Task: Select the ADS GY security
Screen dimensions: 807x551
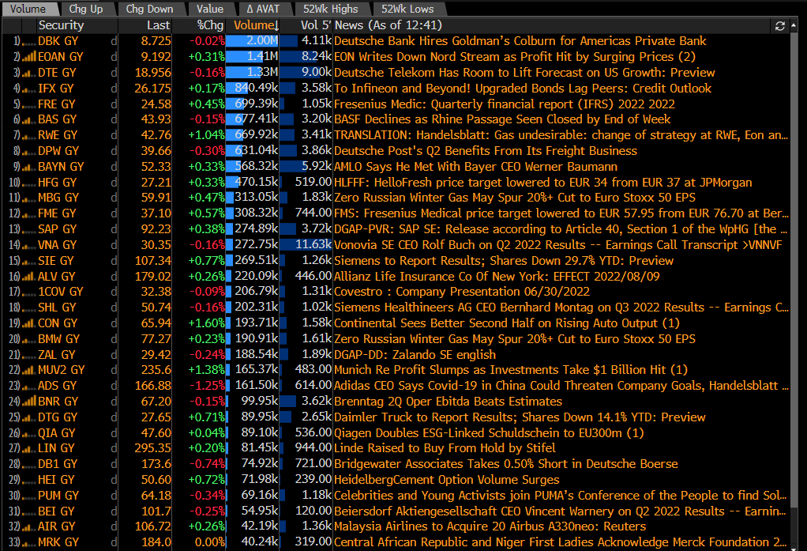Action: tap(57, 386)
